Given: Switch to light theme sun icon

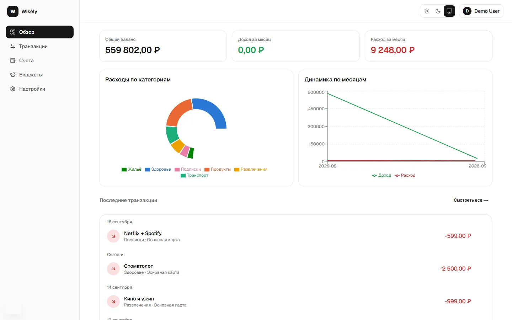Looking at the screenshot, I should [x=427, y=11].
